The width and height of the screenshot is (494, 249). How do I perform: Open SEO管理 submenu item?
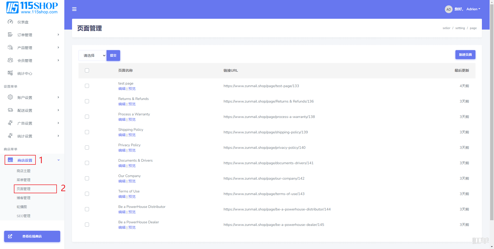(x=24, y=216)
